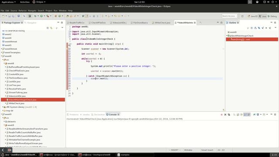Select the Java perspective button
The width and height of the screenshot is (279, 157).
coord(262,16)
